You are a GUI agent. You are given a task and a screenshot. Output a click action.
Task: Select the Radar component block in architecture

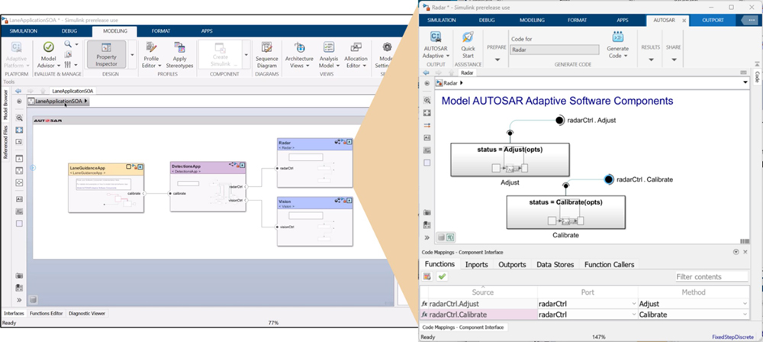314,163
